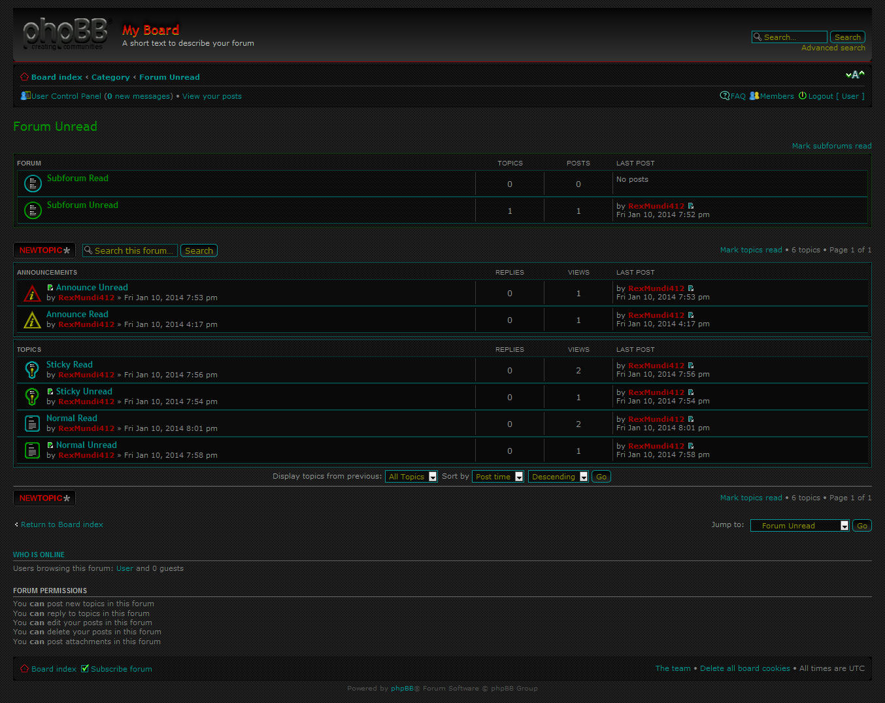
Task: Click the NEWTOPIC button
Action: coord(44,250)
